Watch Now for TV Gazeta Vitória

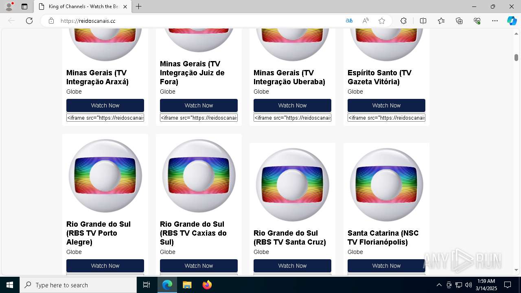point(386,105)
